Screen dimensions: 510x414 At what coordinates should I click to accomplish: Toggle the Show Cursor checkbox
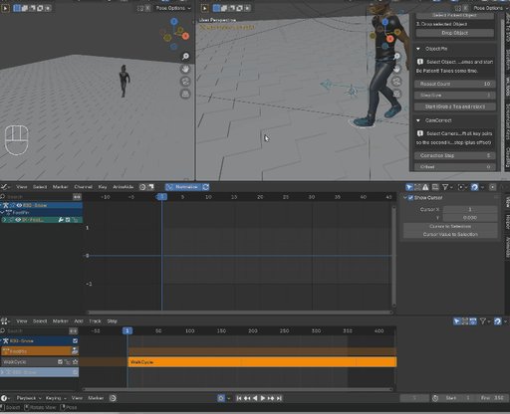pyautogui.click(x=410, y=198)
